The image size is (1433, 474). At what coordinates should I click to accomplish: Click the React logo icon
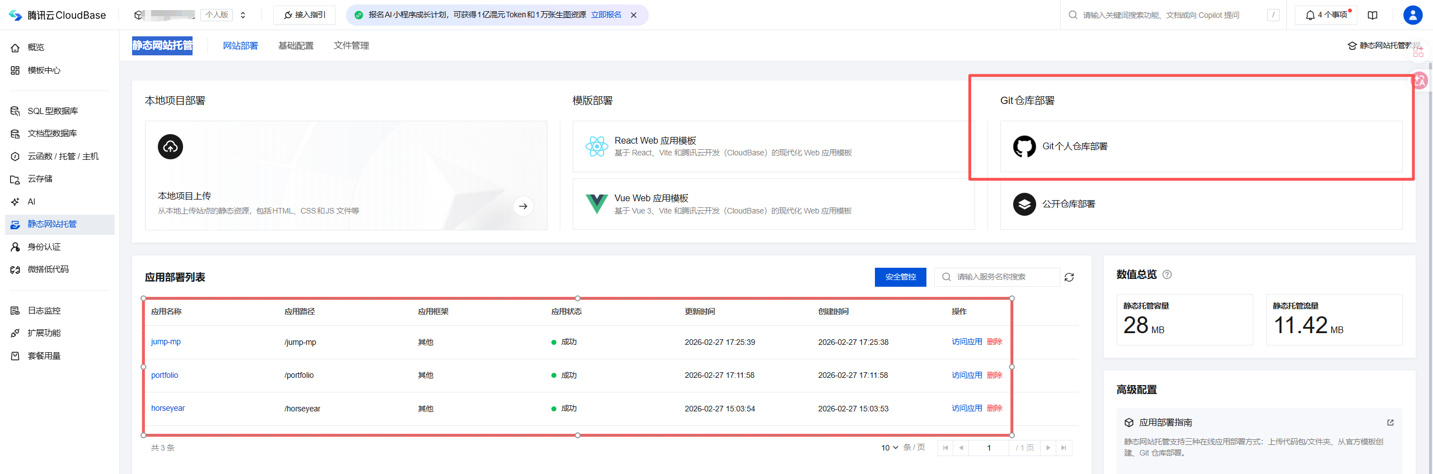coord(597,146)
